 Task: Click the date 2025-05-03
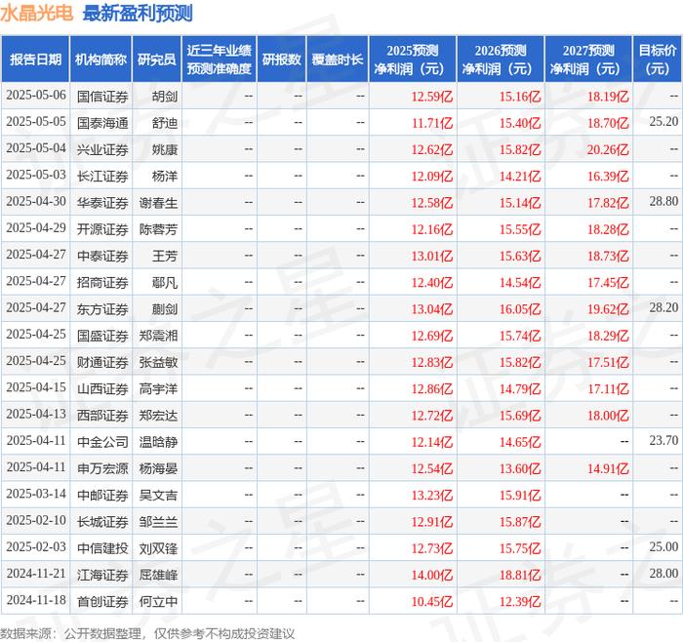coord(36,175)
